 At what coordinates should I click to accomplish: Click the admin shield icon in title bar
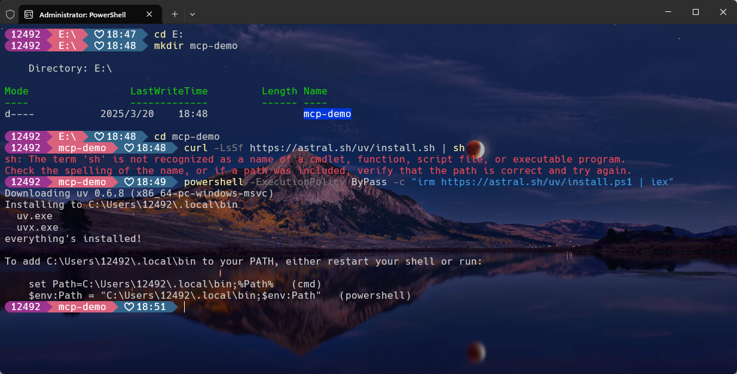(10, 14)
